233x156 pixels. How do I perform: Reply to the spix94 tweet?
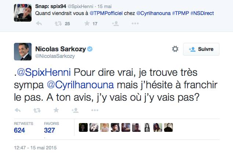click(x=39, y=24)
